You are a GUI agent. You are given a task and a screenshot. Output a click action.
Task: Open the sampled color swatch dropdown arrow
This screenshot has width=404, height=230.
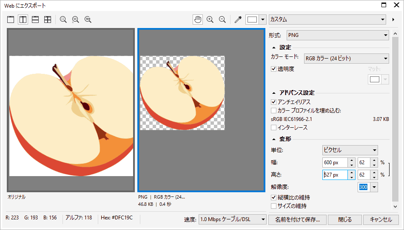coord(262,20)
